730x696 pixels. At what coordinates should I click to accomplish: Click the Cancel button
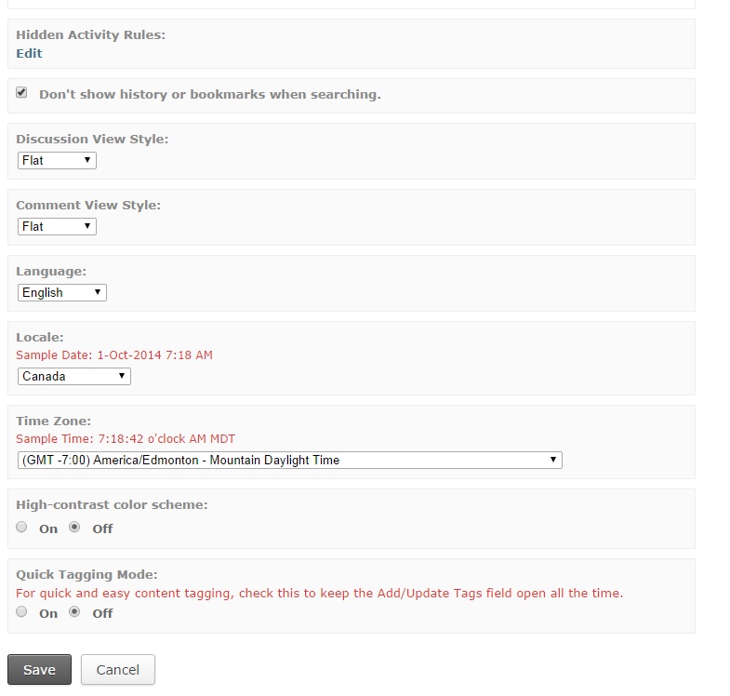point(118,669)
